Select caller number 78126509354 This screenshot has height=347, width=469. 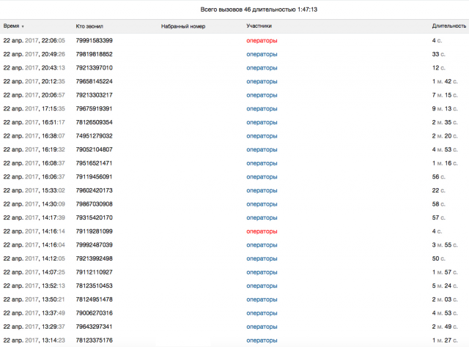coord(95,122)
